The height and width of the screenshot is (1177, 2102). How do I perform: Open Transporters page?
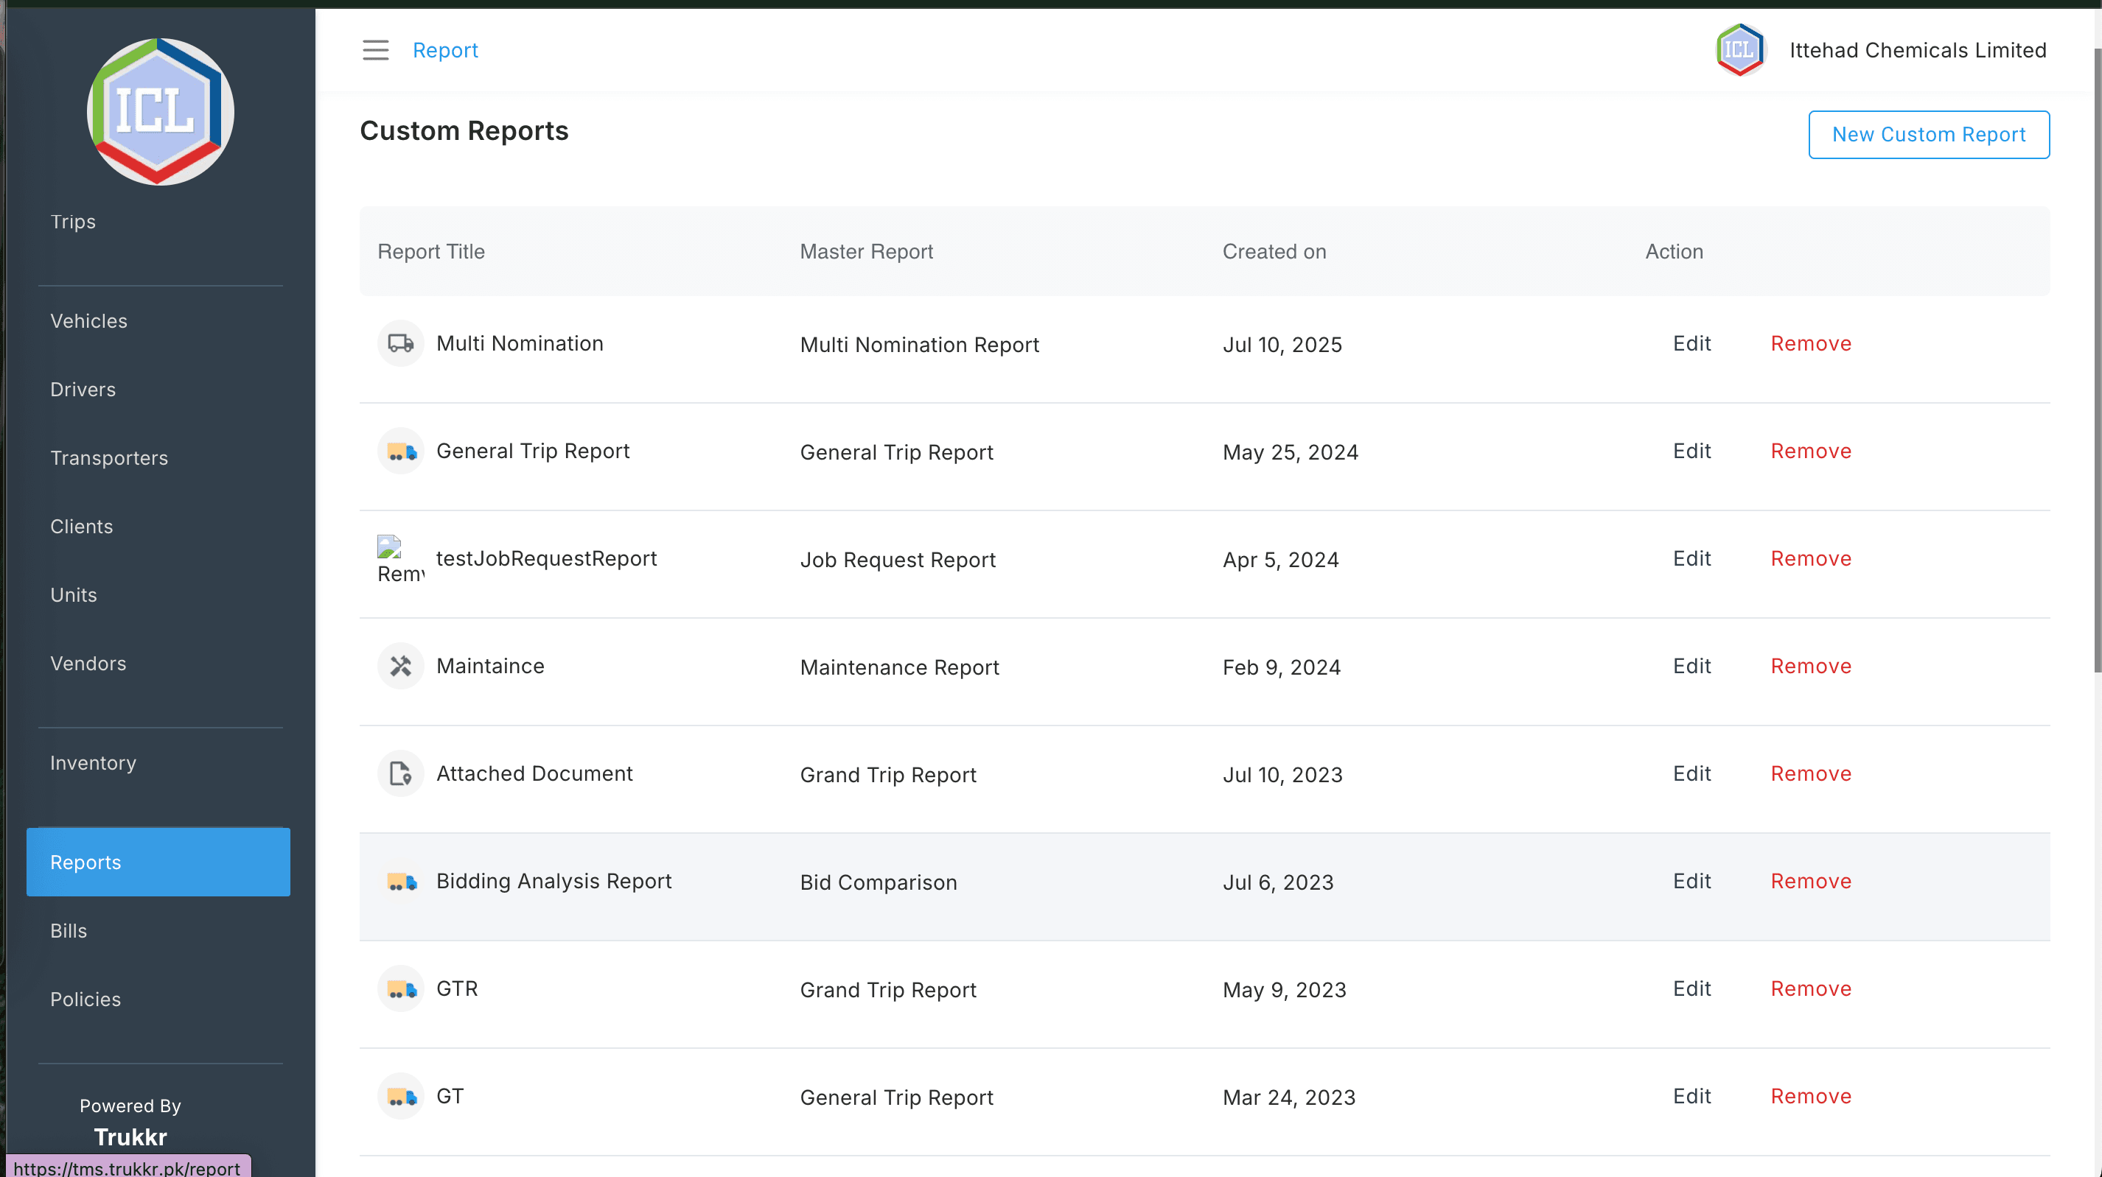[x=109, y=458]
